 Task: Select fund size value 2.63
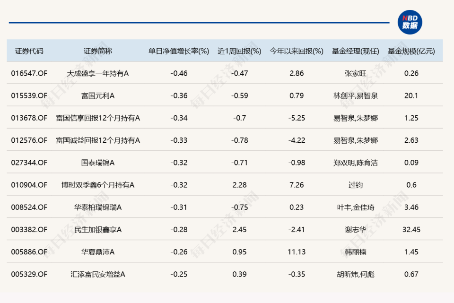(411, 140)
